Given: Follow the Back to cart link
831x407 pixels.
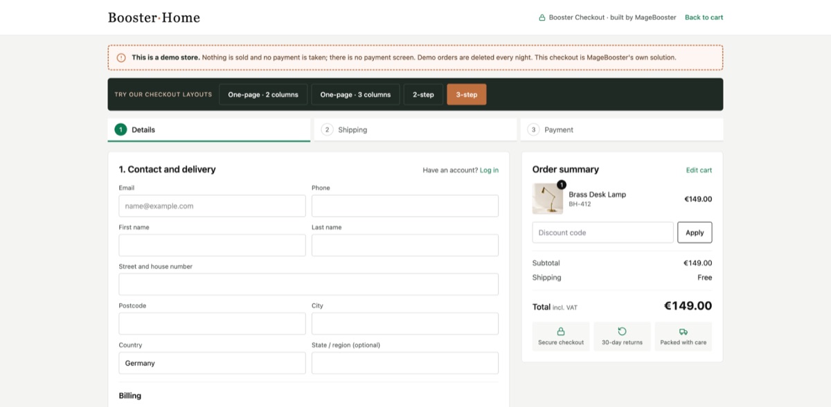Looking at the screenshot, I should click(704, 17).
